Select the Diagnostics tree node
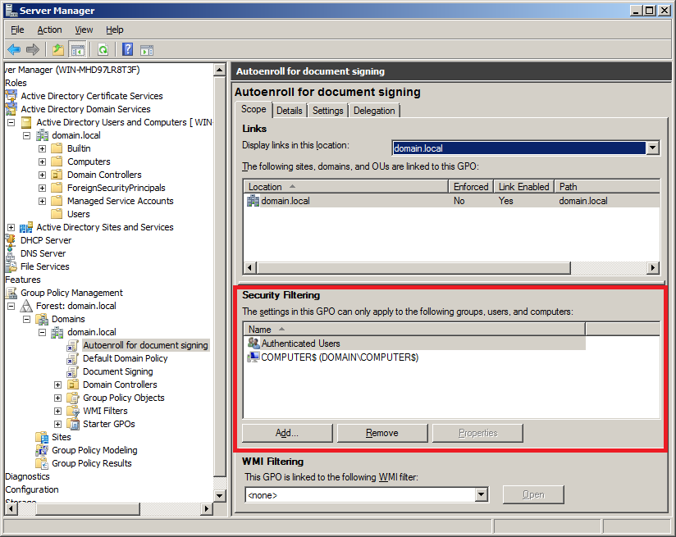 pyautogui.click(x=28, y=476)
